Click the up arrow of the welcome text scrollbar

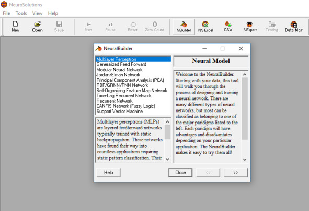click(245, 74)
